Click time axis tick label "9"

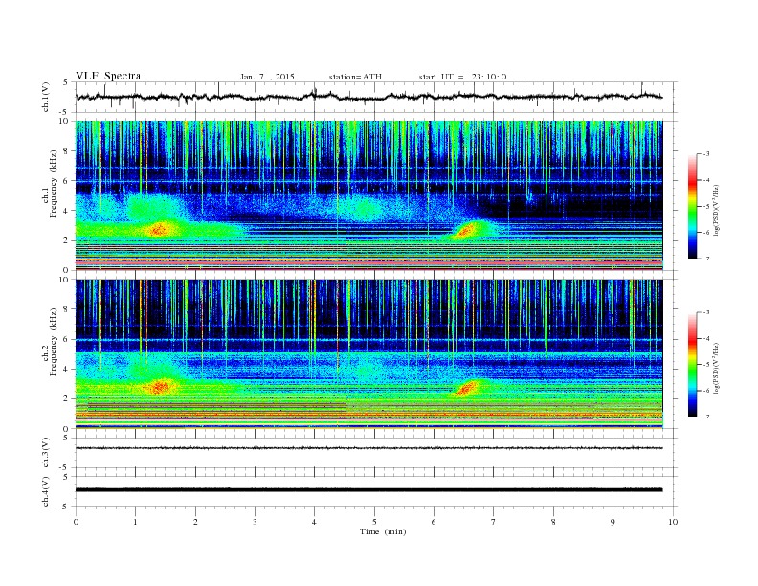(613, 522)
